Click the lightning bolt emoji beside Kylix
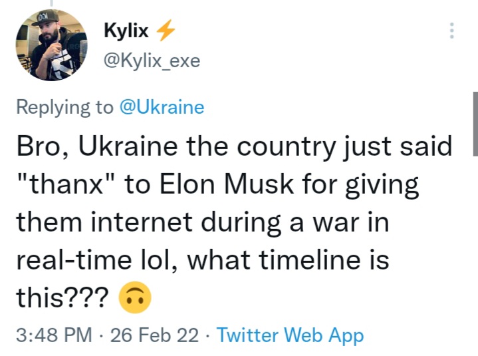Viewport: 478px width, 356px height. [164, 31]
